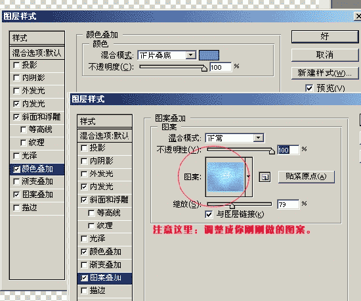Open the pattern picker dropdown arrow
Viewport: 361px width, 301px height.
(x=249, y=177)
